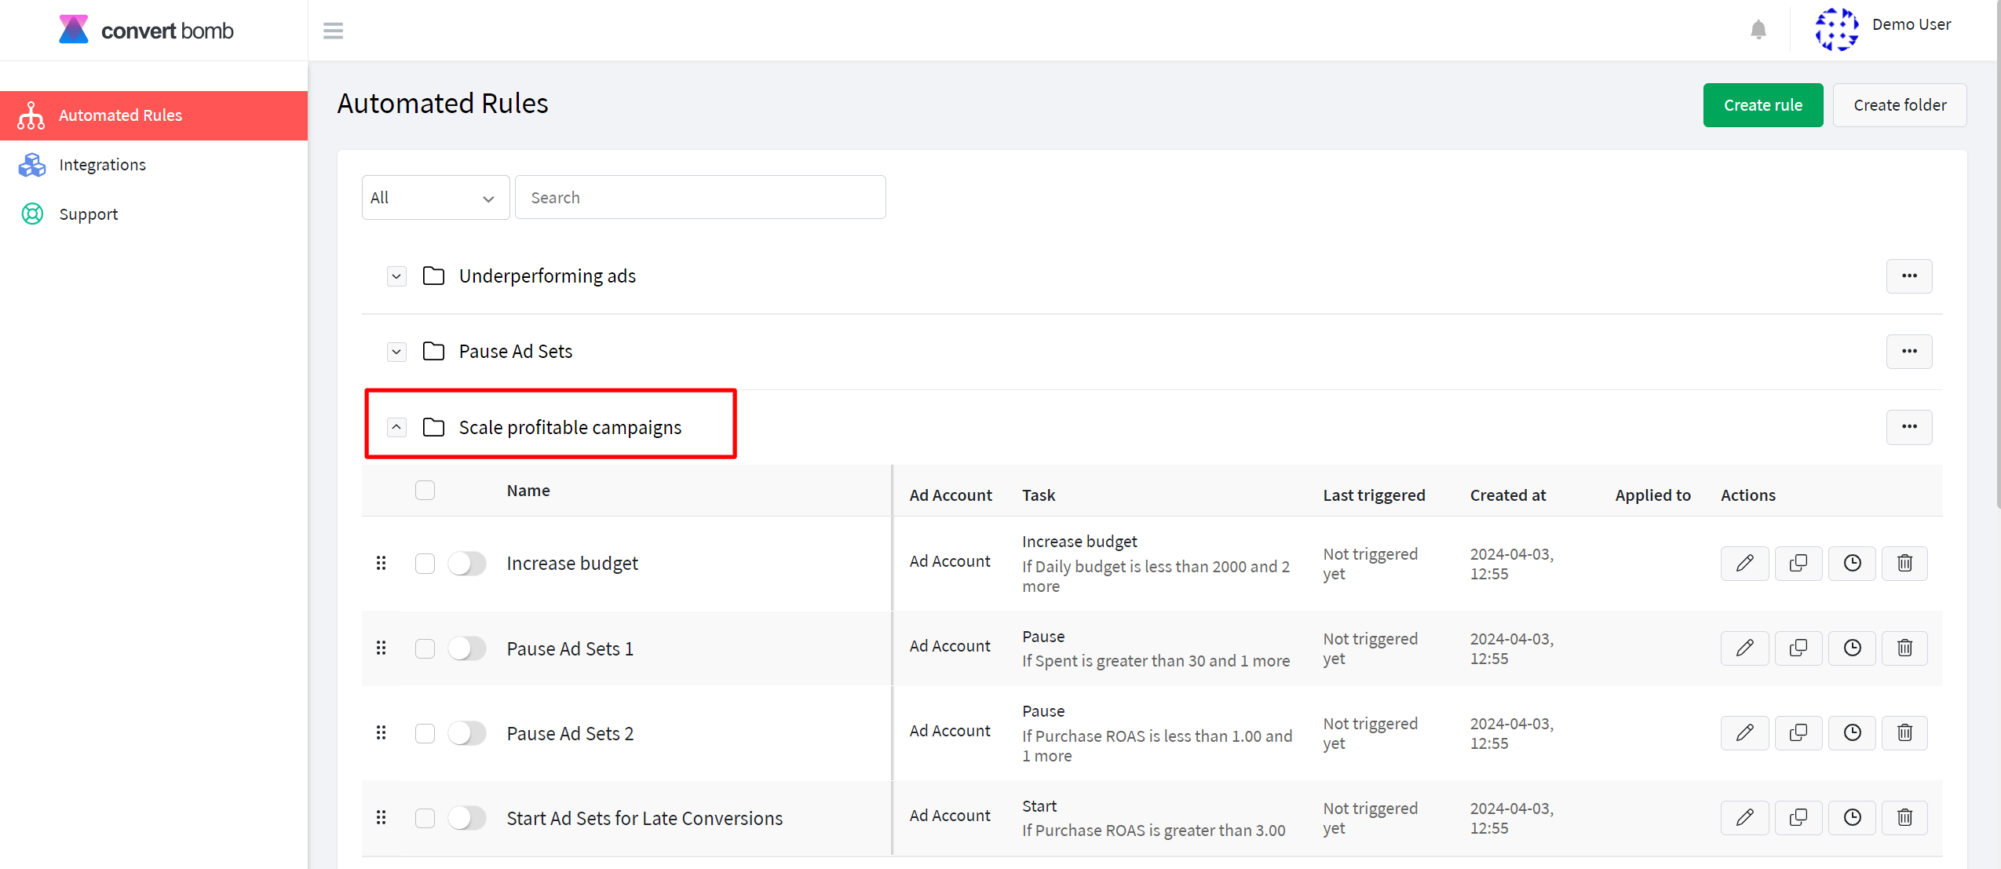Open the Integrations menu item
Image resolution: width=2001 pixels, height=869 pixels.
(102, 163)
